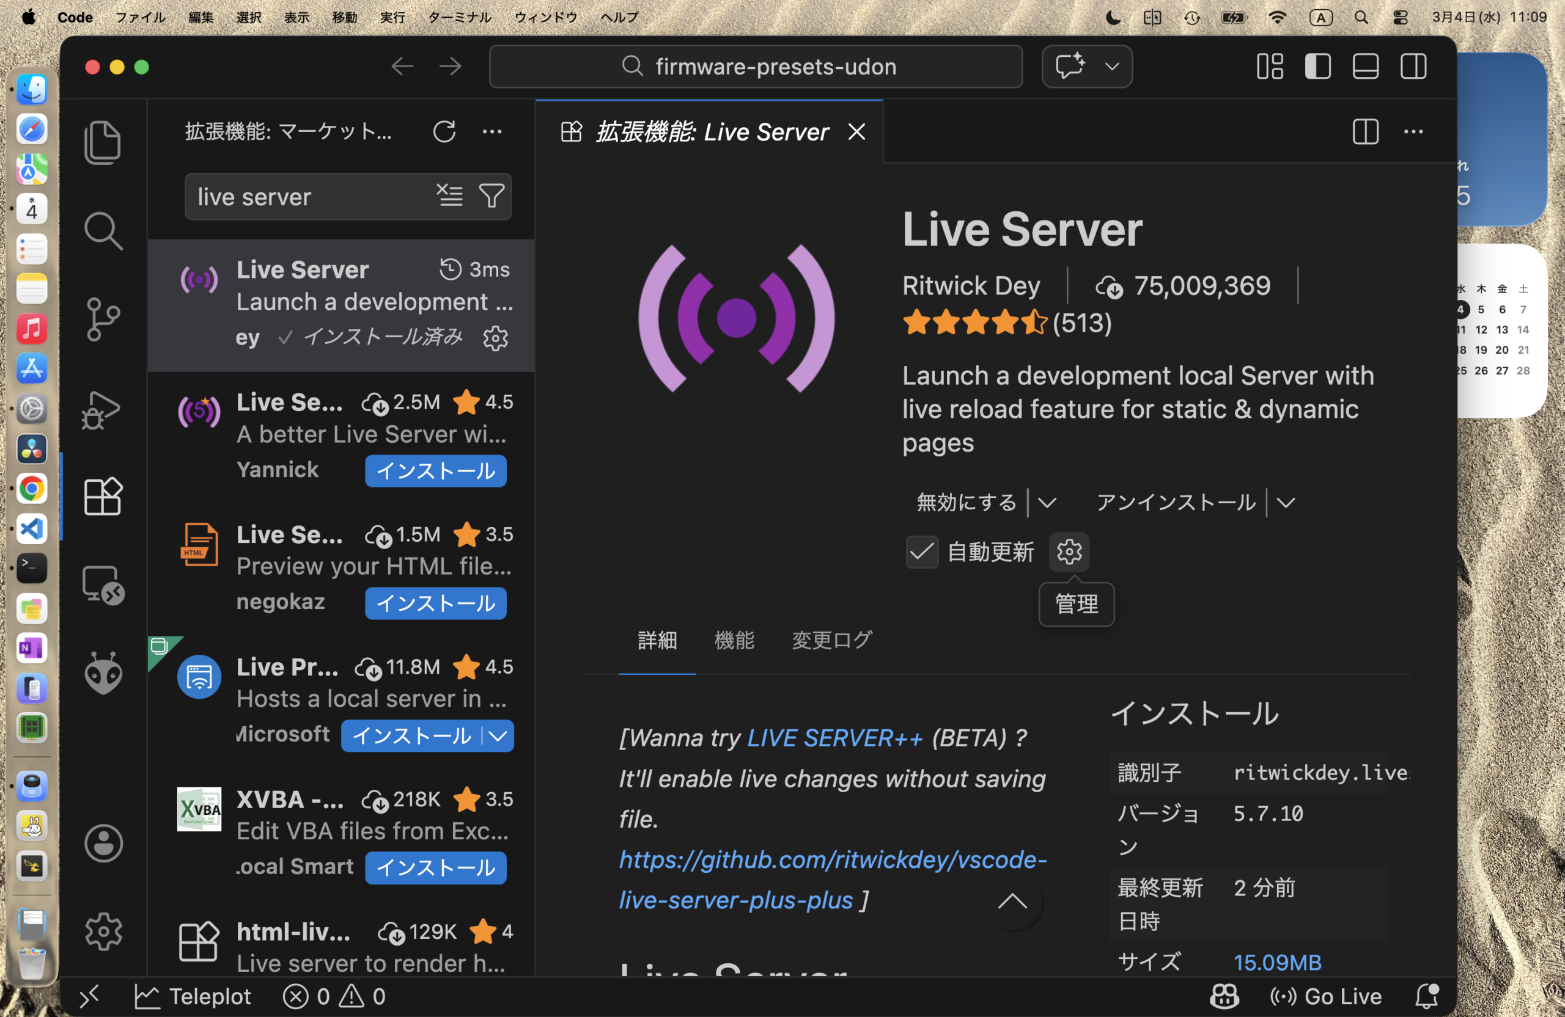Open the Explorer view in activity bar

pyautogui.click(x=103, y=142)
